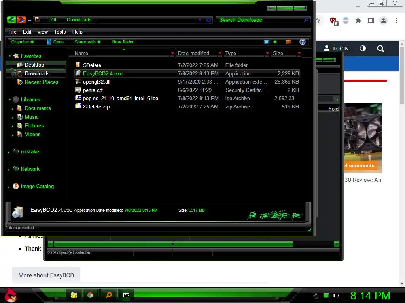This screenshot has width=405, height=303.
Task: Click the volume speaker tray icon
Action: pyautogui.click(x=335, y=296)
